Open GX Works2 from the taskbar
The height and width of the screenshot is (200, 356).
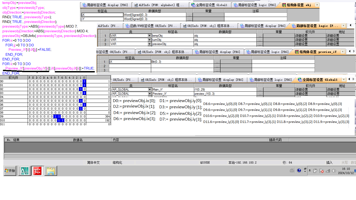tap(25, 171)
